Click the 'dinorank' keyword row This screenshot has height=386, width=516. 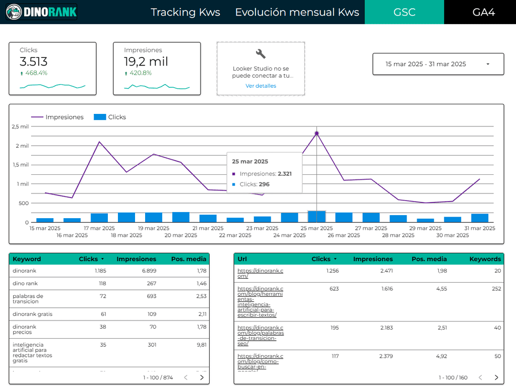[x=109, y=271]
